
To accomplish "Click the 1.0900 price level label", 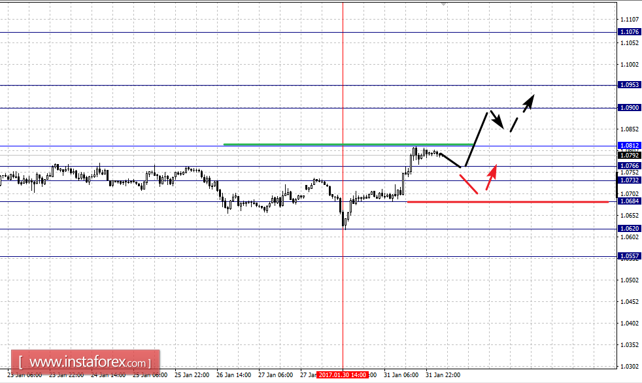I will click(630, 108).
